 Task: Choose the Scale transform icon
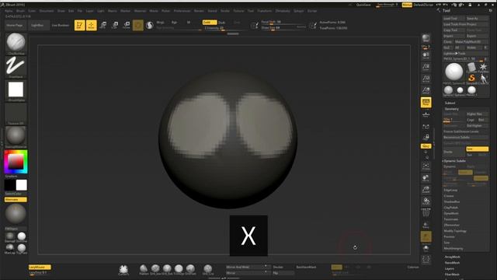coord(115,25)
